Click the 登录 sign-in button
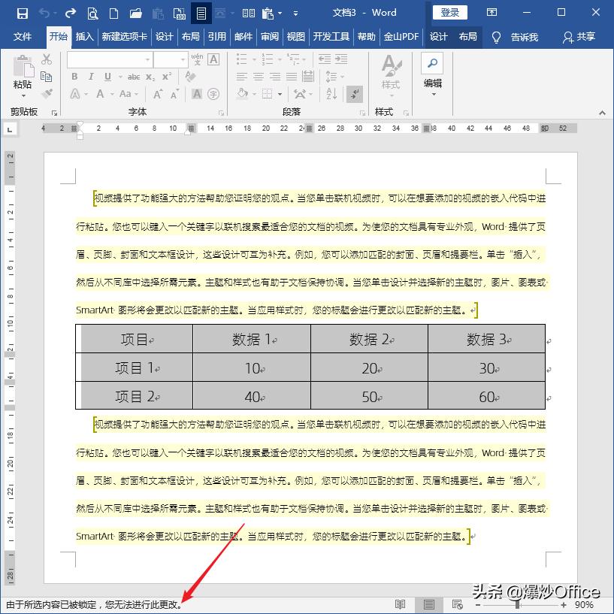This screenshot has width=614, height=614. click(x=449, y=12)
